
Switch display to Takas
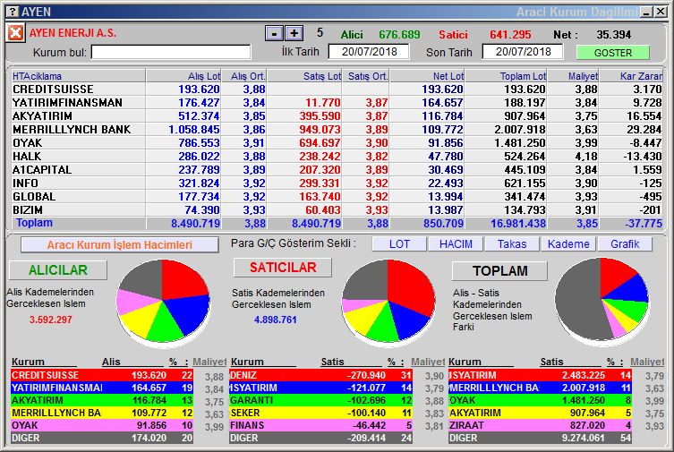[512, 244]
